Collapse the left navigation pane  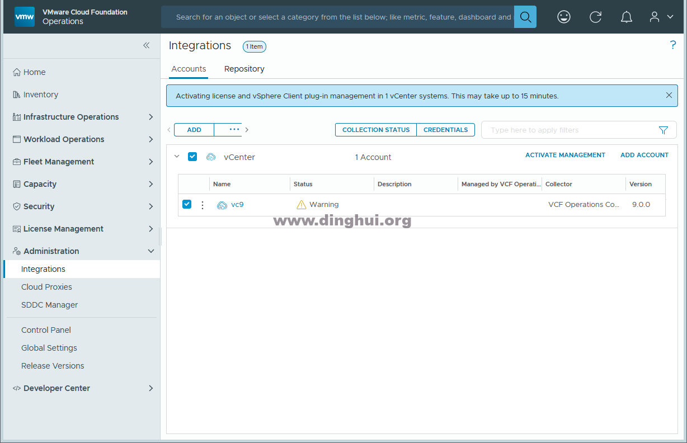coord(146,45)
